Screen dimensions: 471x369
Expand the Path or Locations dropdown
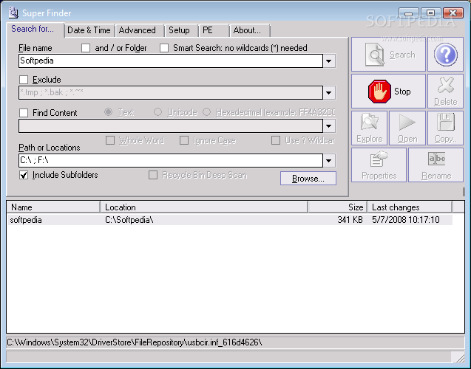329,161
